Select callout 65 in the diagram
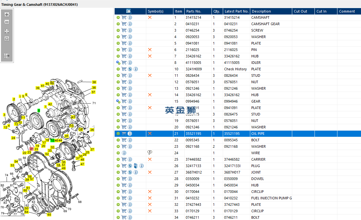The image size is (361, 220). (x=49, y=215)
